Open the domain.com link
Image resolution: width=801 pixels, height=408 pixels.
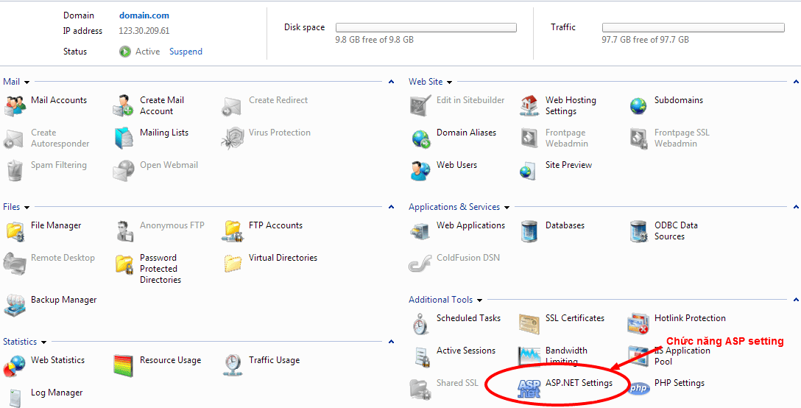point(144,15)
